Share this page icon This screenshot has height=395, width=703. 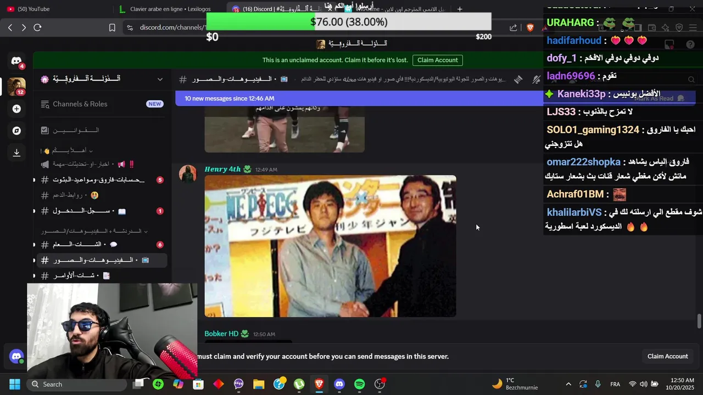tap(513, 27)
